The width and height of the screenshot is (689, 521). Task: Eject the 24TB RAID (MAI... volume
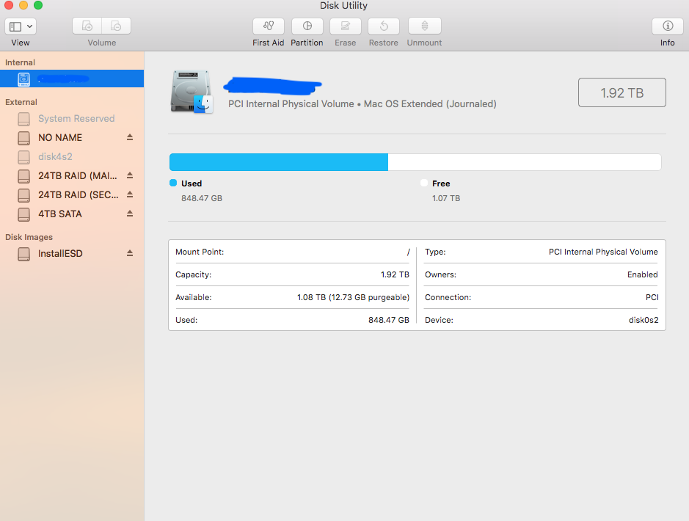pyautogui.click(x=130, y=175)
